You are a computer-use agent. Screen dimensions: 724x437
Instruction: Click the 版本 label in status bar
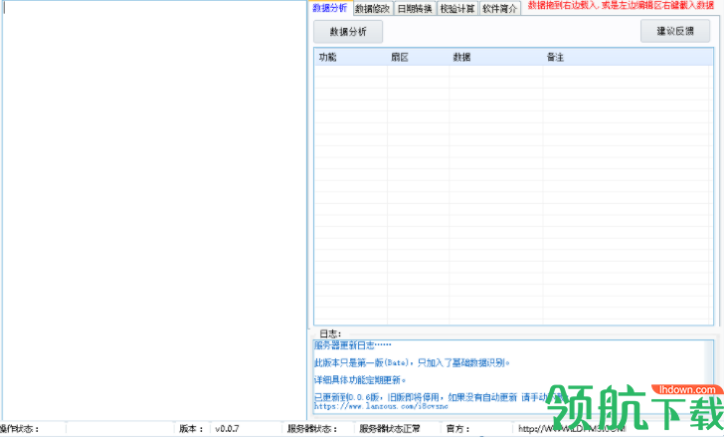click(x=191, y=429)
